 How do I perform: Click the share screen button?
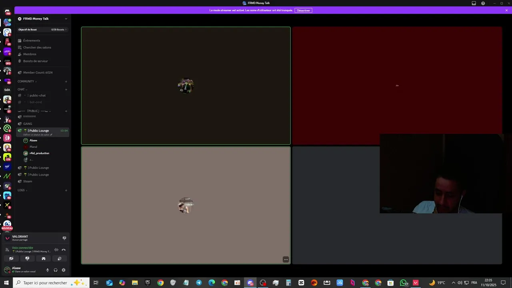[x=27, y=258]
